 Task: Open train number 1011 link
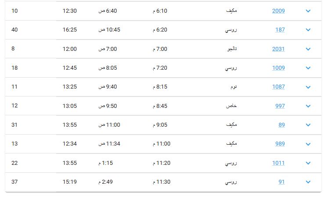(278, 163)
